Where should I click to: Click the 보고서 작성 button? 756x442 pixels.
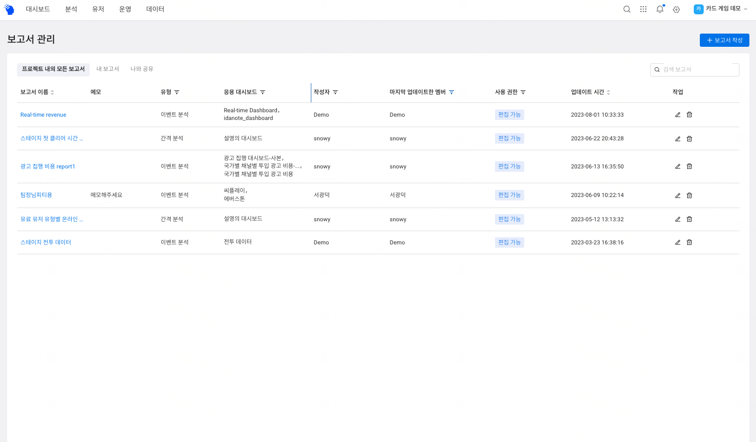[724, 40]
